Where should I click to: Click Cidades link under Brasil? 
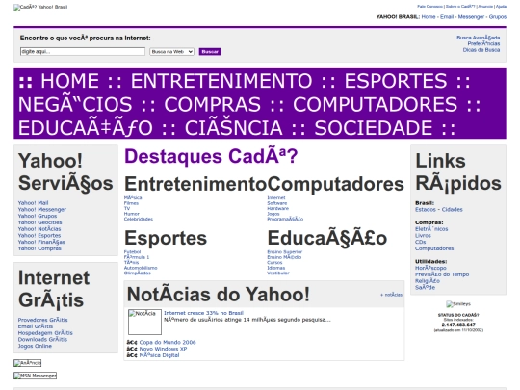pyautogui.click(x=452, y=210)
